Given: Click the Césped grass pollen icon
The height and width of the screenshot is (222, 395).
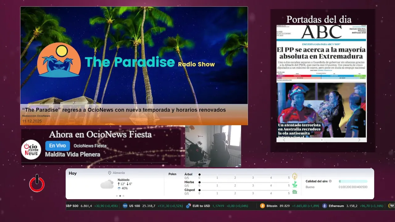Looking at the screenshot, I should 295,192.
